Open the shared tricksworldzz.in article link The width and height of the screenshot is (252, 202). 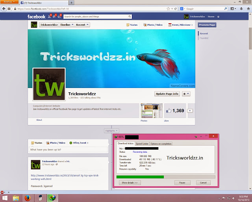65,177
